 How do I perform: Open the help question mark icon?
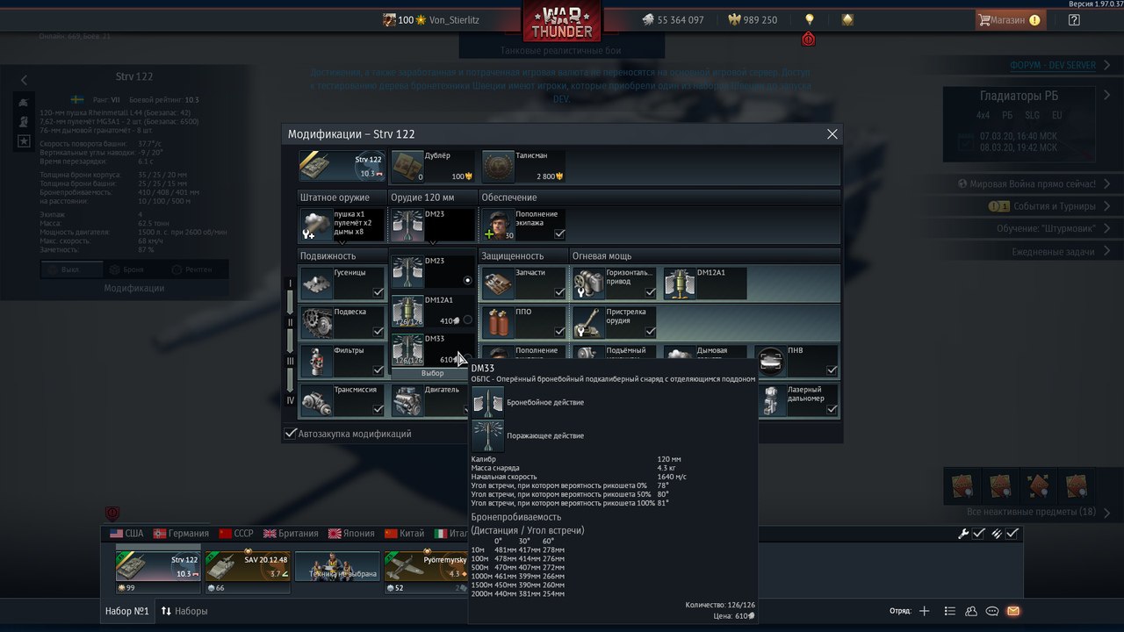click(x=1074, y=19)
